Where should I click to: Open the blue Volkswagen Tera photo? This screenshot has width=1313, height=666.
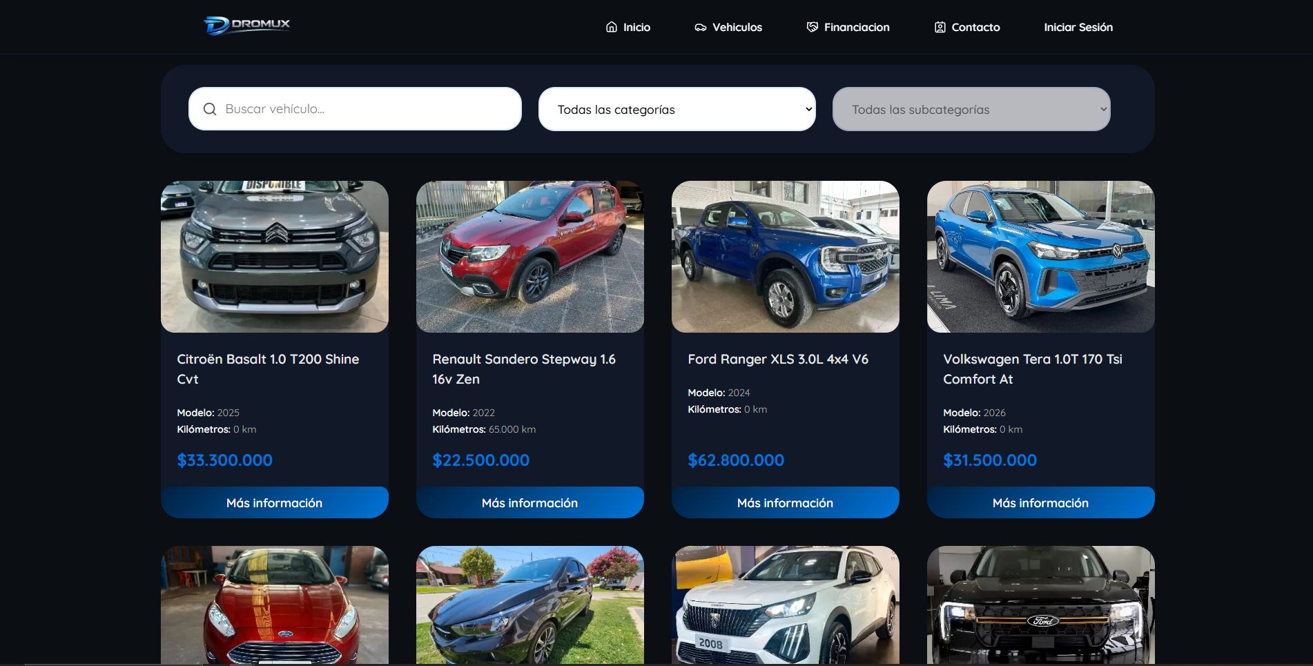coord(1040,257)
